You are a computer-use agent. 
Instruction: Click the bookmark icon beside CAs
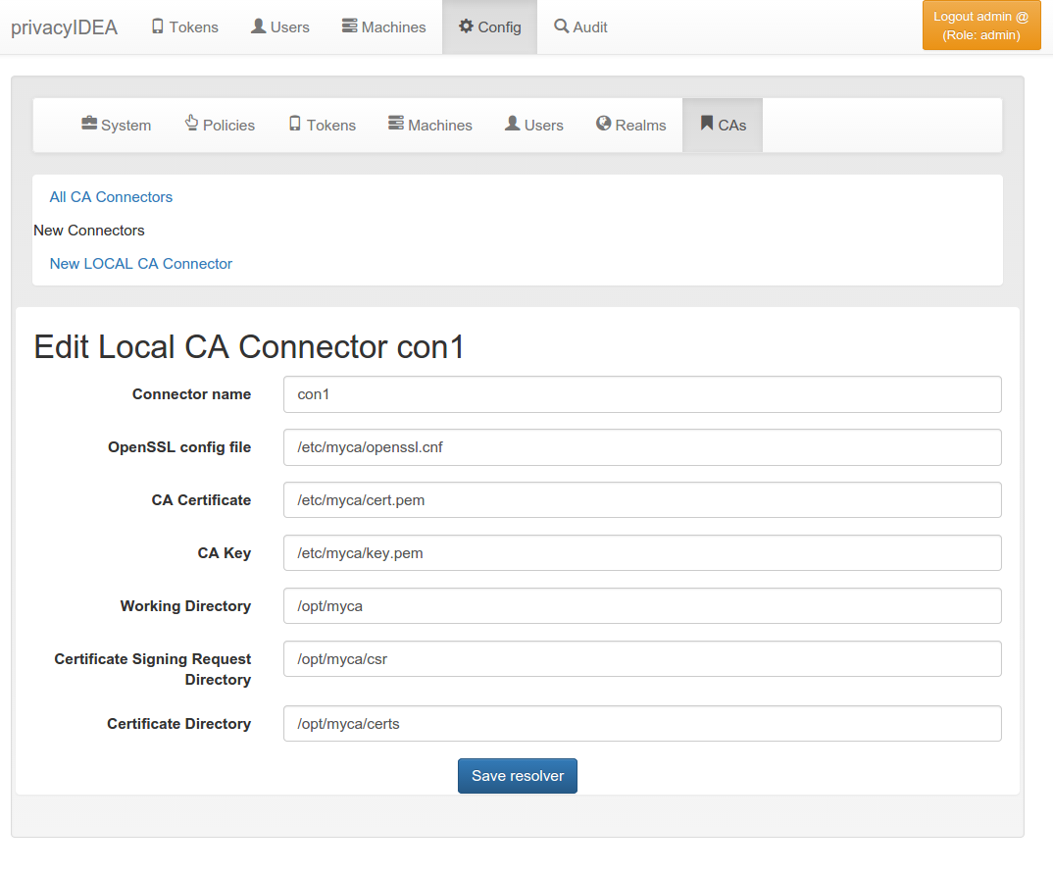706,124
